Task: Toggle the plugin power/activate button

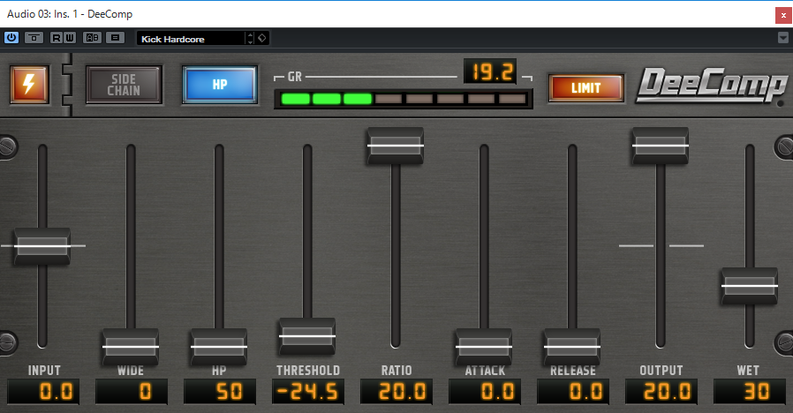Action: click(11, 38)
